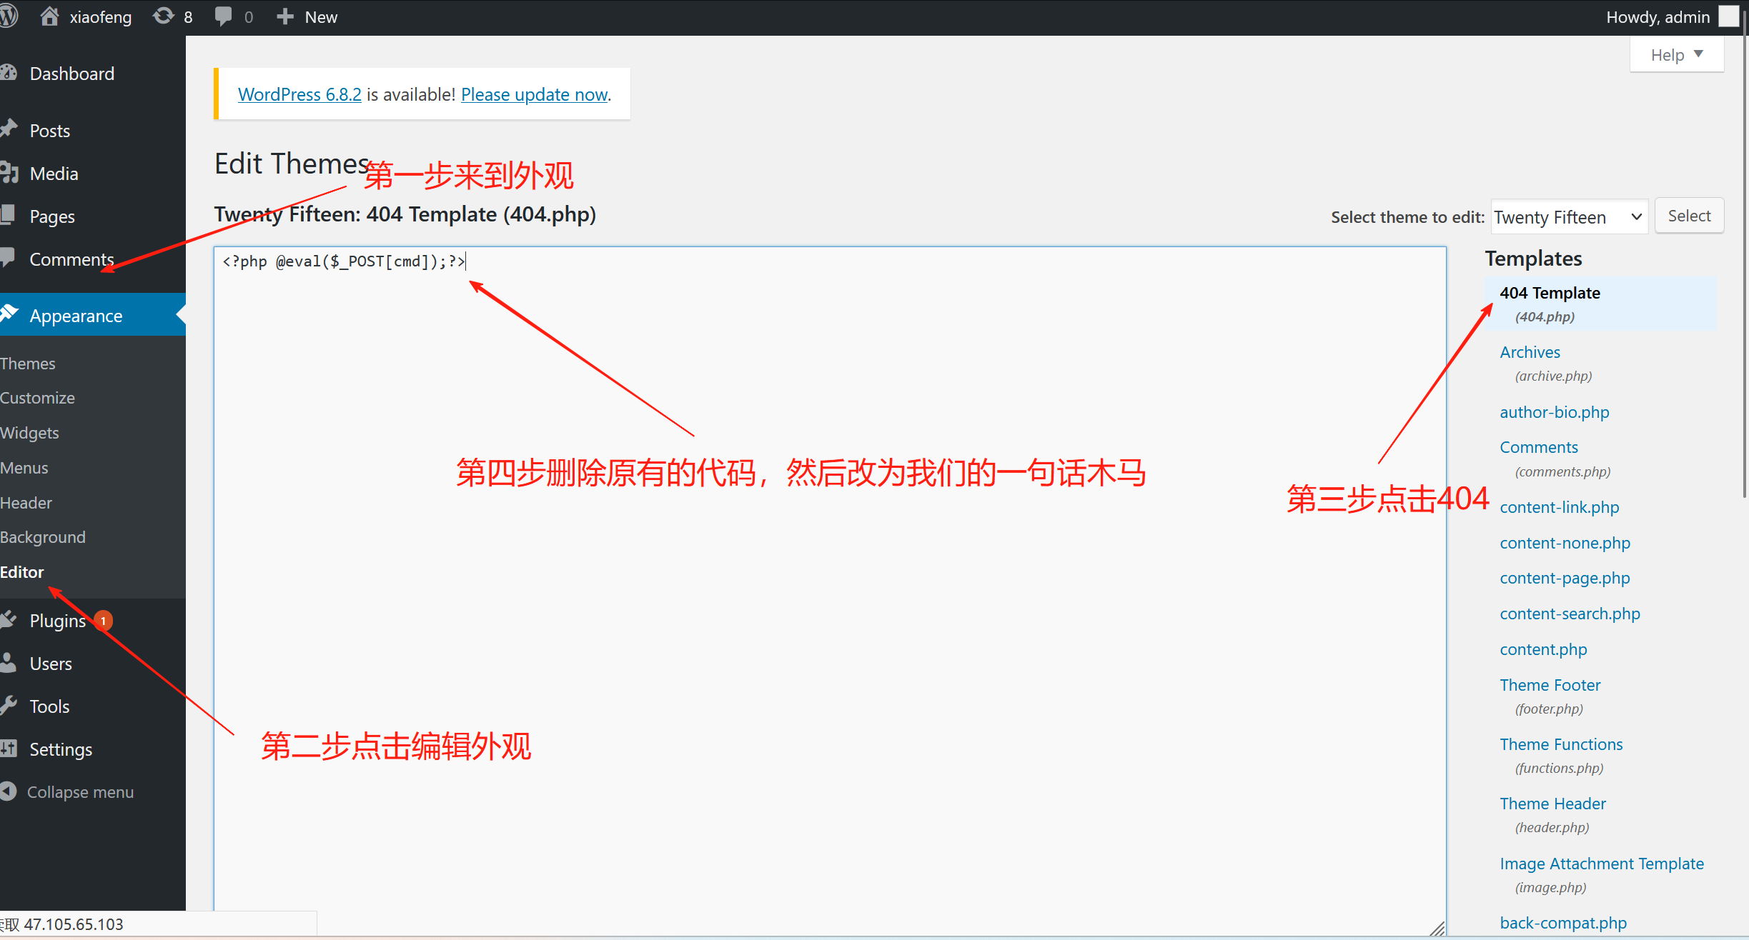Screen dimensions: 1749x940
Task: Open Plugins menu item
Action: point(58,621)
